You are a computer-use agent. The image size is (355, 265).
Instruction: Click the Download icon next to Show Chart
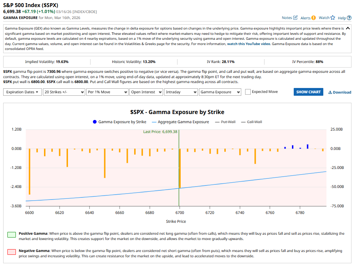tap(330, 92)
